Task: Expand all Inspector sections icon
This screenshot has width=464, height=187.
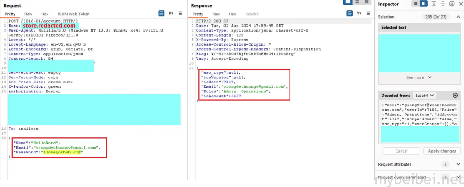Action: [434, 4]
